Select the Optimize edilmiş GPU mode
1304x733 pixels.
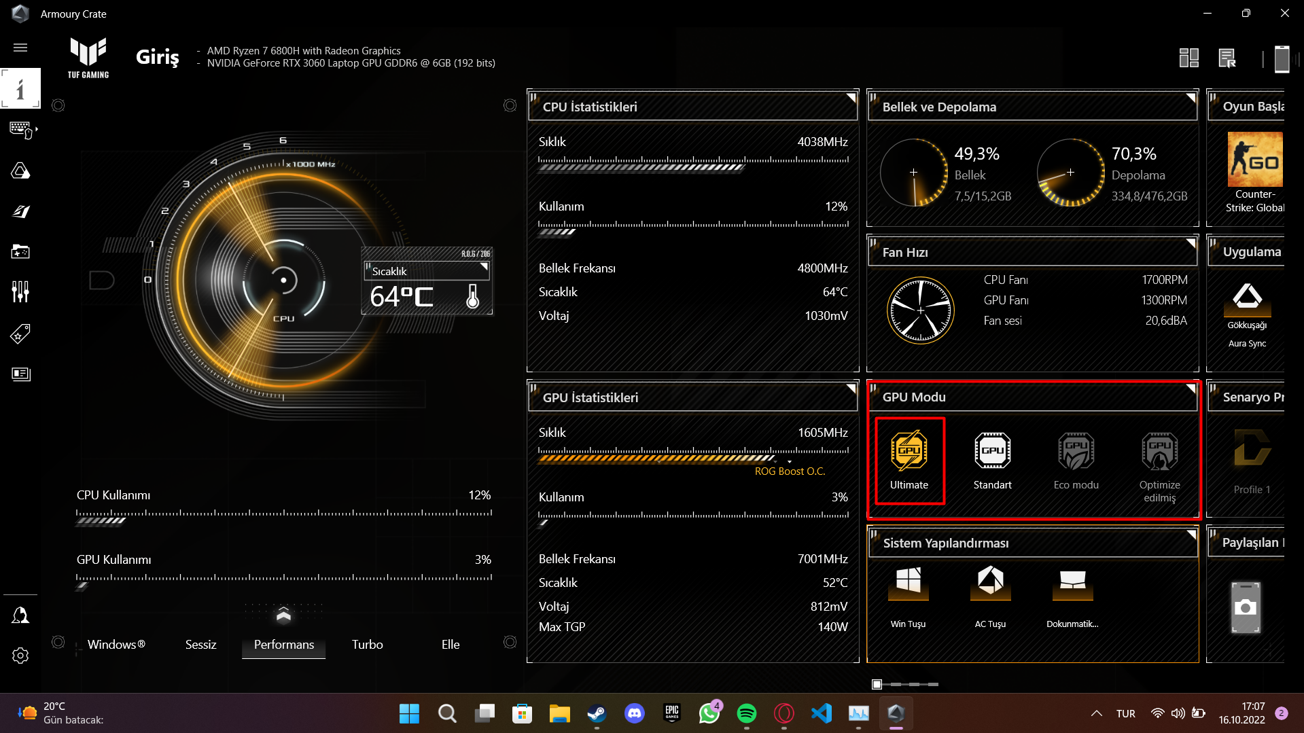(x=1160, y=467)
